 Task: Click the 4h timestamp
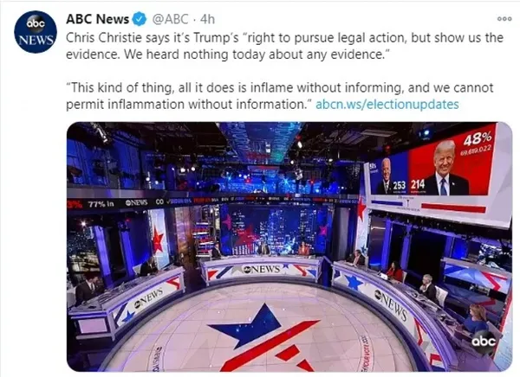(x=208, y=19)
